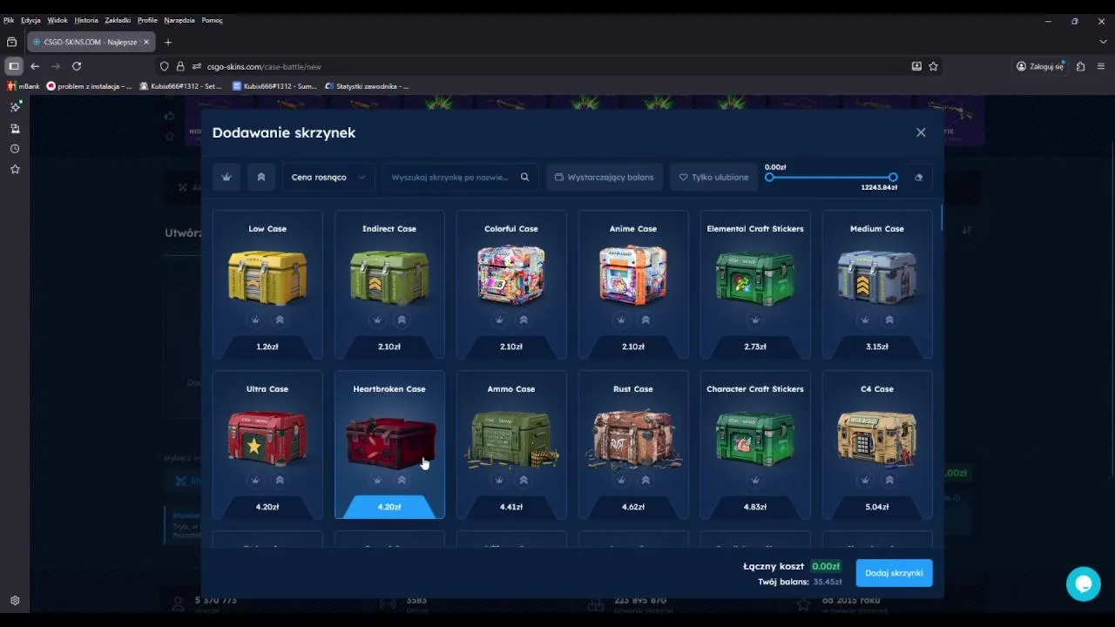
Task: Open the extensions puzzle icon
Action: coord(1080,66)
